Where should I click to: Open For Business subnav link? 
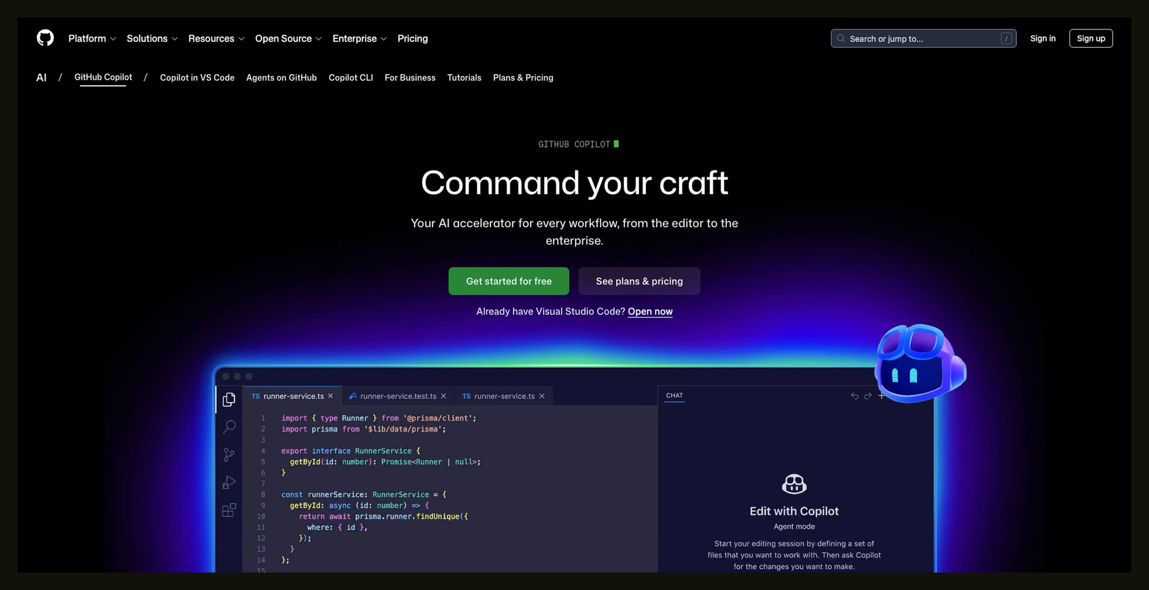(x=410, y=78)
